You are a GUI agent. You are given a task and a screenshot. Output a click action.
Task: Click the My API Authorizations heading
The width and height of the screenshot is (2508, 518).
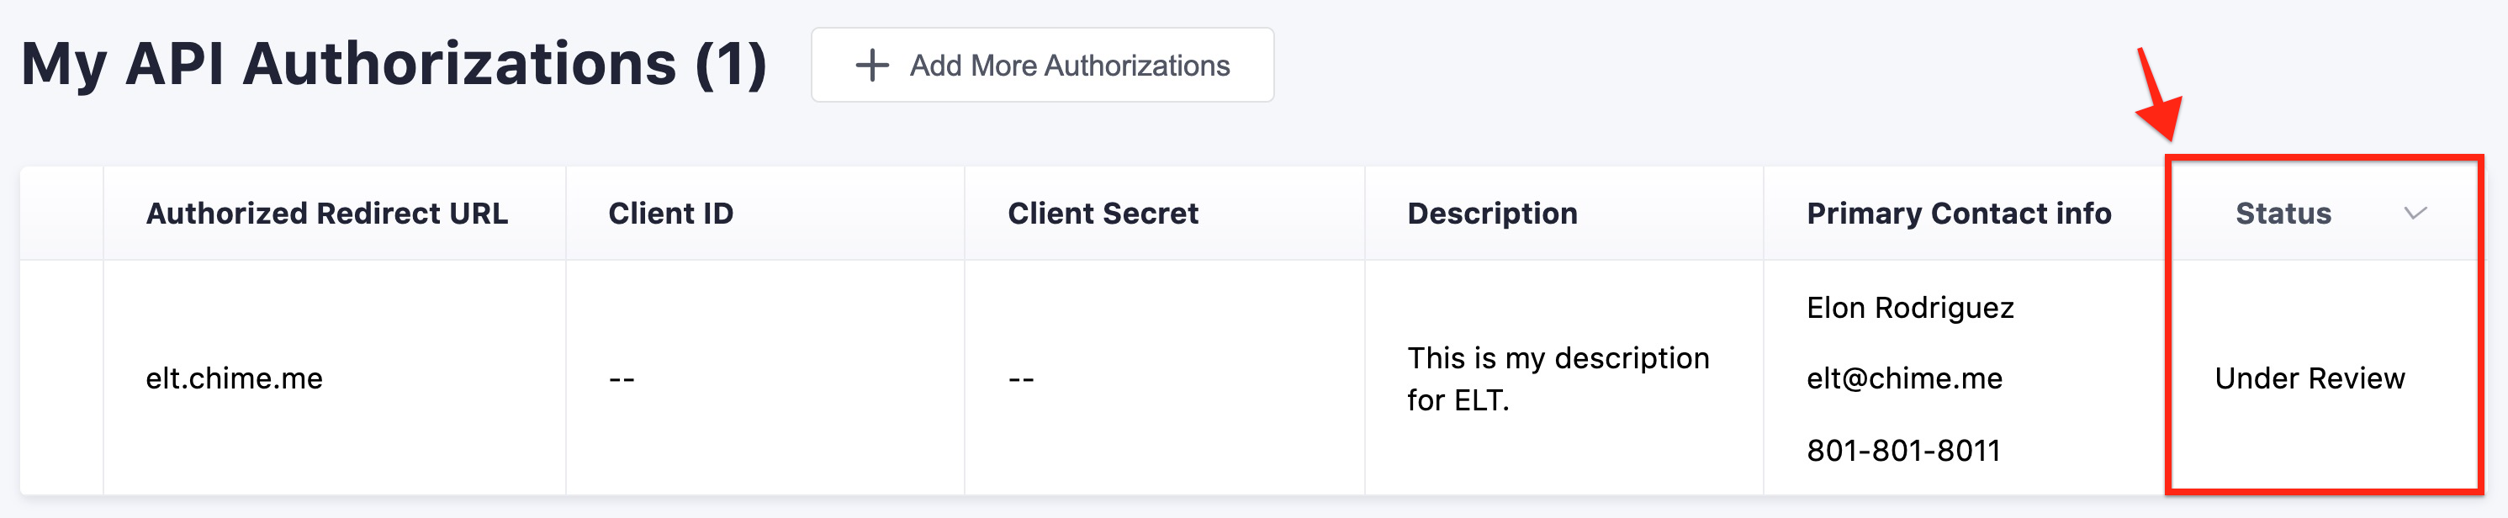tap(394, 64)
